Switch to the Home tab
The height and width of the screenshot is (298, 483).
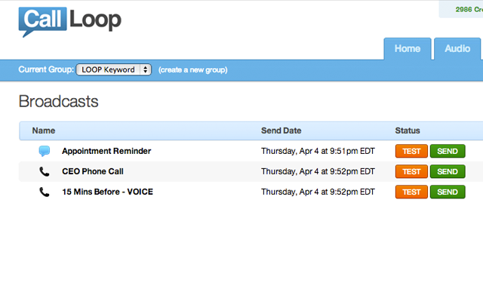coord(408,48)
